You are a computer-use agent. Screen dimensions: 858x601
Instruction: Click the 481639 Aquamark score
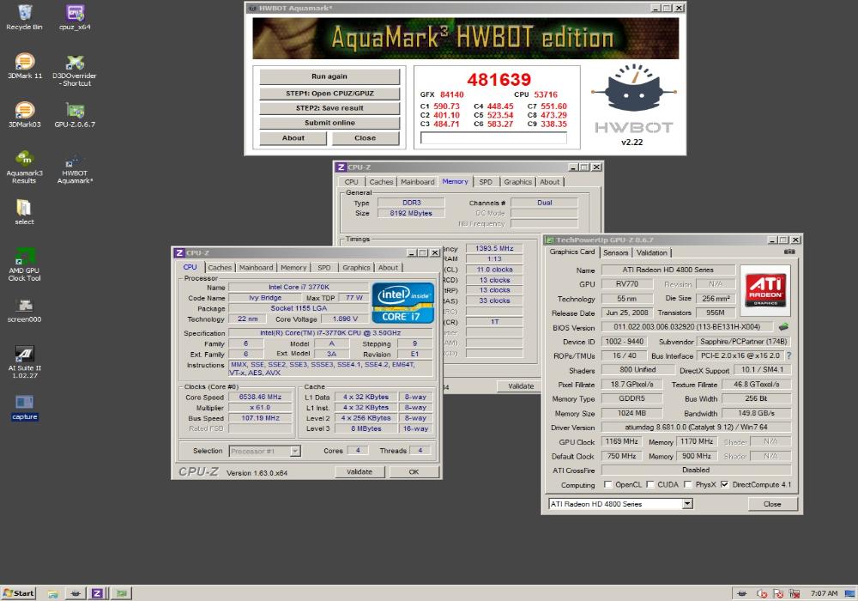[498, 80]
